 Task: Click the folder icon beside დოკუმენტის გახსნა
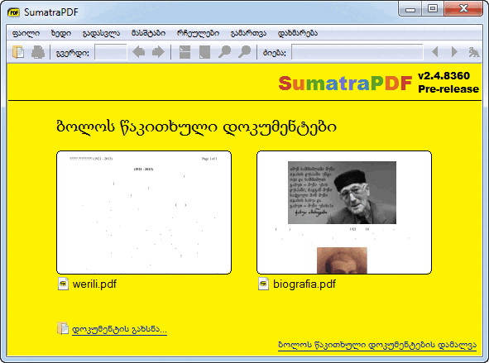(x=63, y=328)
